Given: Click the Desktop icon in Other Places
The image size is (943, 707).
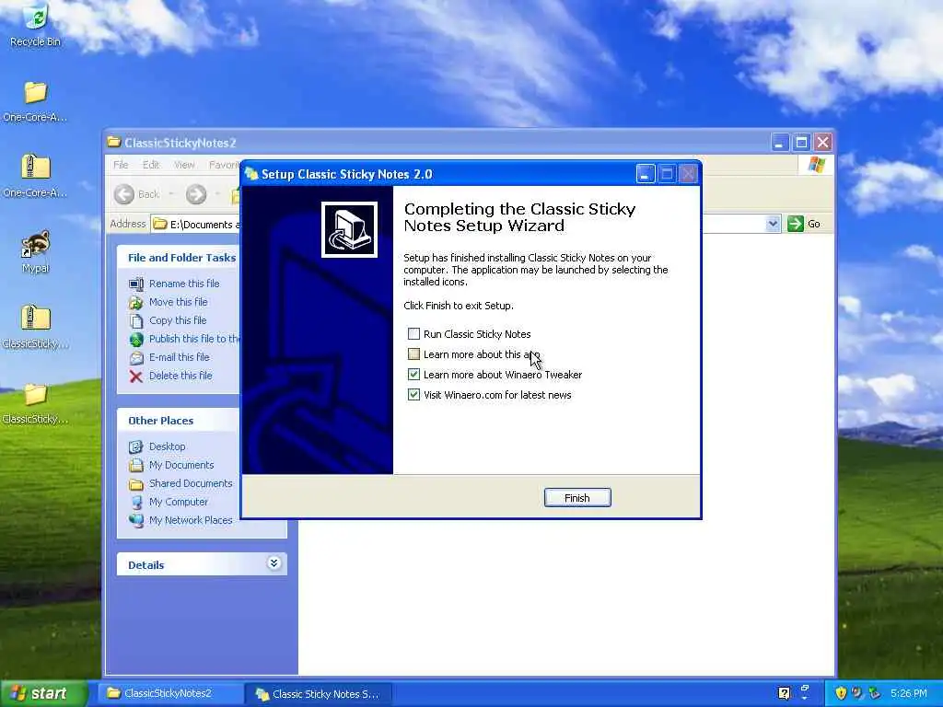Looking at the screenshot, I should (136, 446).
